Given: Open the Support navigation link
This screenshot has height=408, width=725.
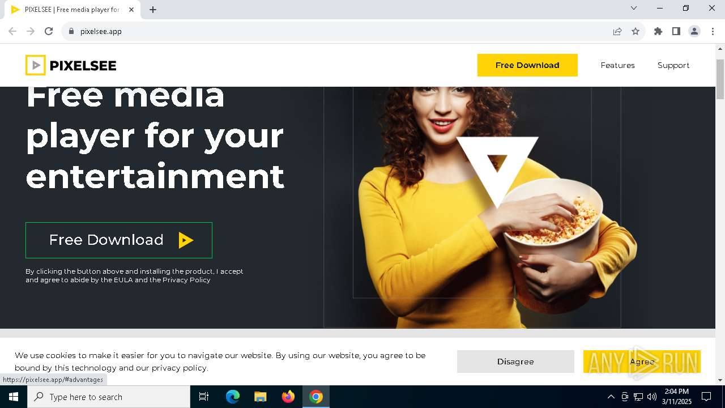Looking at the screenshot, I should click(673, 65).
